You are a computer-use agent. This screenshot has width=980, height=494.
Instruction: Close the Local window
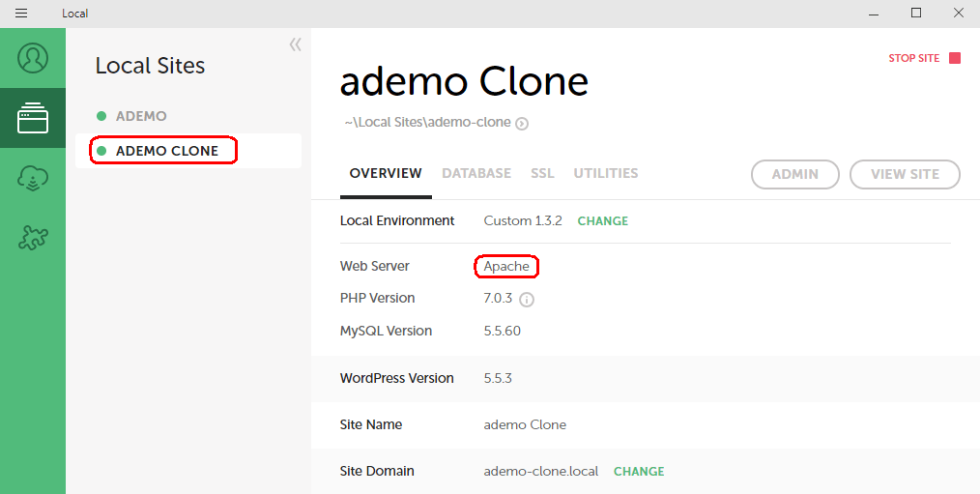tap(958, 14)
